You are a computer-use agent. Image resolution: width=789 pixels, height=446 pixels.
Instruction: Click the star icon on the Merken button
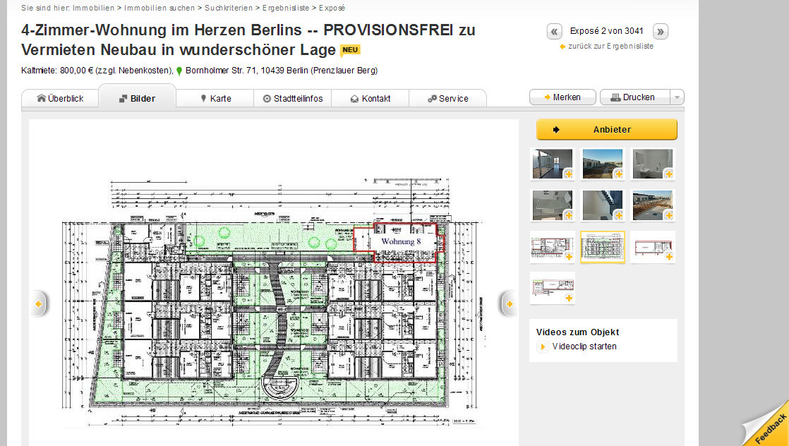tap(546, 97)
